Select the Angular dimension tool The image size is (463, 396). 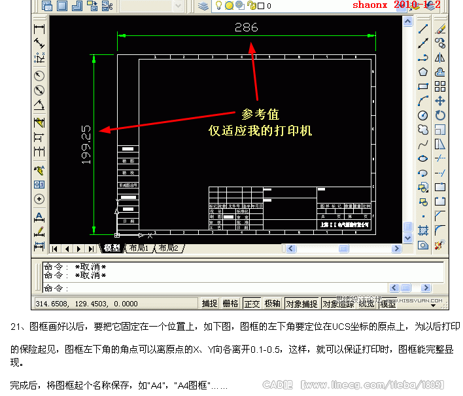coord(39,105)
